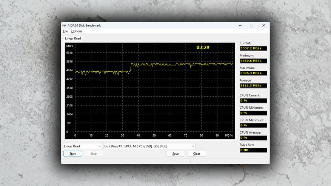
Task: Expand the Linear Read test type dropdown
Action: tap(82, 146)
